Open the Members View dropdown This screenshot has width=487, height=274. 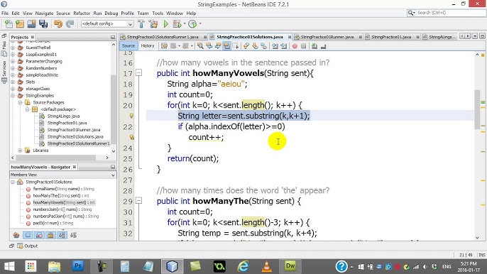tap(63, 175)
